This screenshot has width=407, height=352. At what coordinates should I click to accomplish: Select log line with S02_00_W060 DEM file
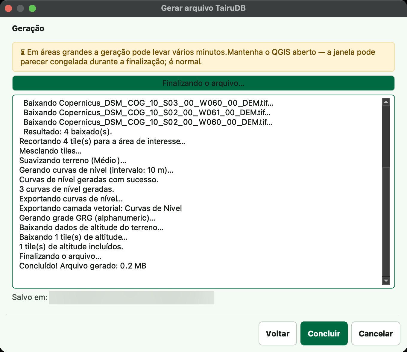[148, 122]
